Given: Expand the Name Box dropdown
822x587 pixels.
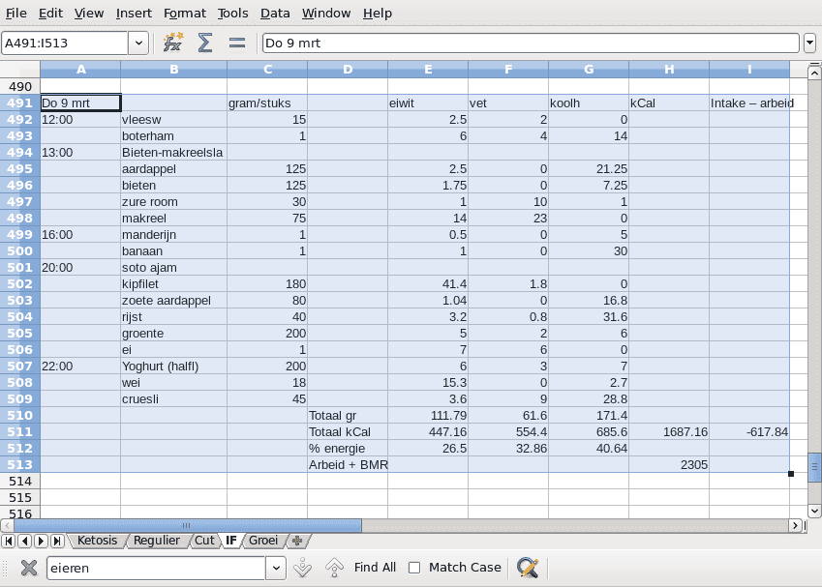Looking at the screenshot, I should 138,43.
